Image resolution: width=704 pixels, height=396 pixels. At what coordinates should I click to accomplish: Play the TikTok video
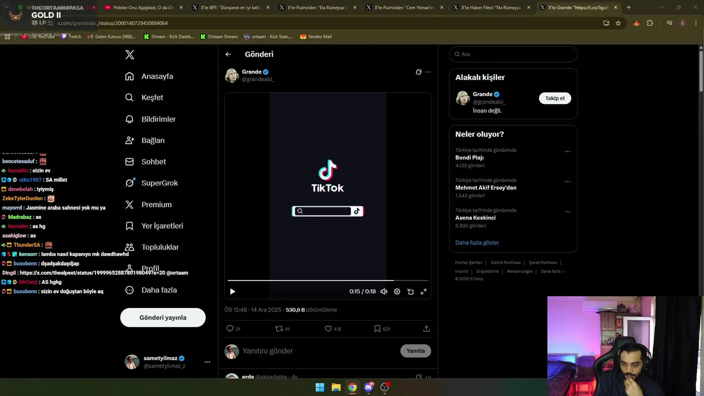click(x=233, y=291)
